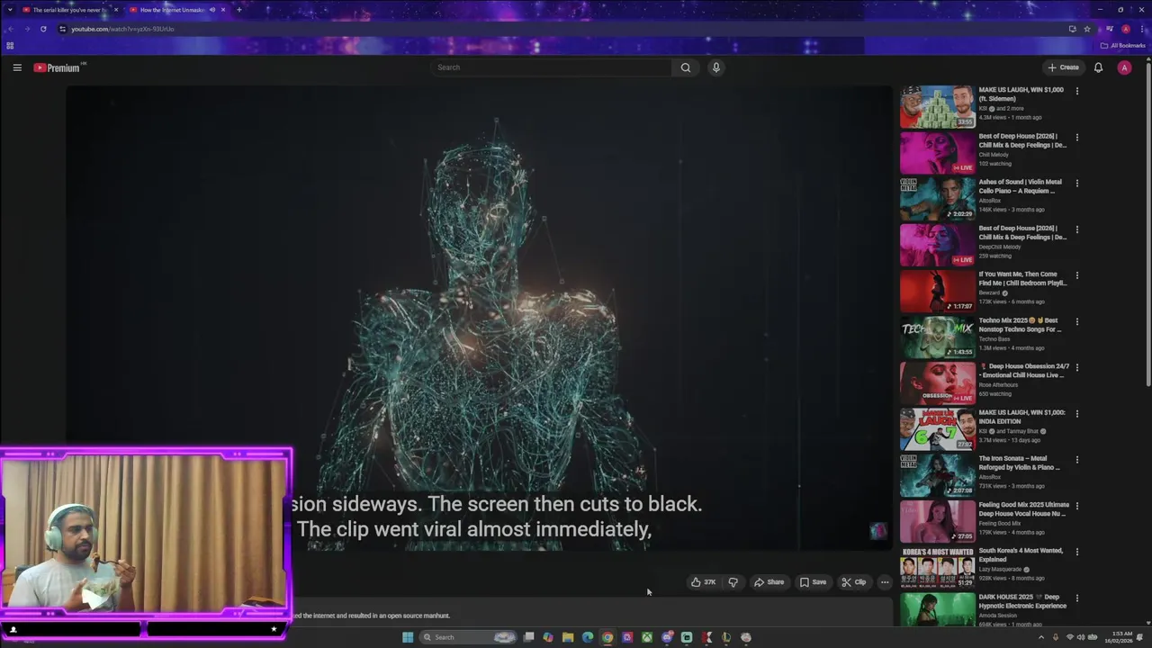Click the install app icon in address bar
Image resolution: width=1152 pixels, height=648 pixels.
(1072, 29)
